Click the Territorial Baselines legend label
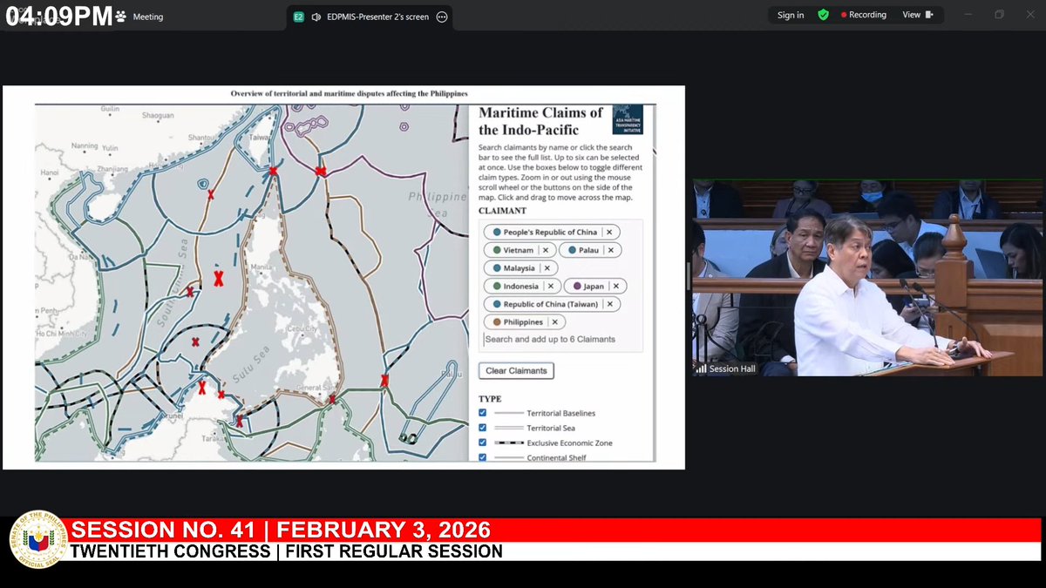1046x588 pixels. (x=560, y=413)
